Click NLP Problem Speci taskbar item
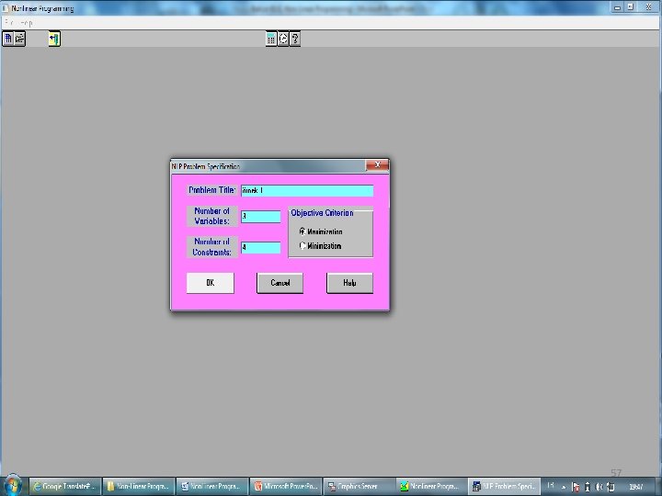The width and height of the screenshot is (662, 496). click(x=505, y=486)
